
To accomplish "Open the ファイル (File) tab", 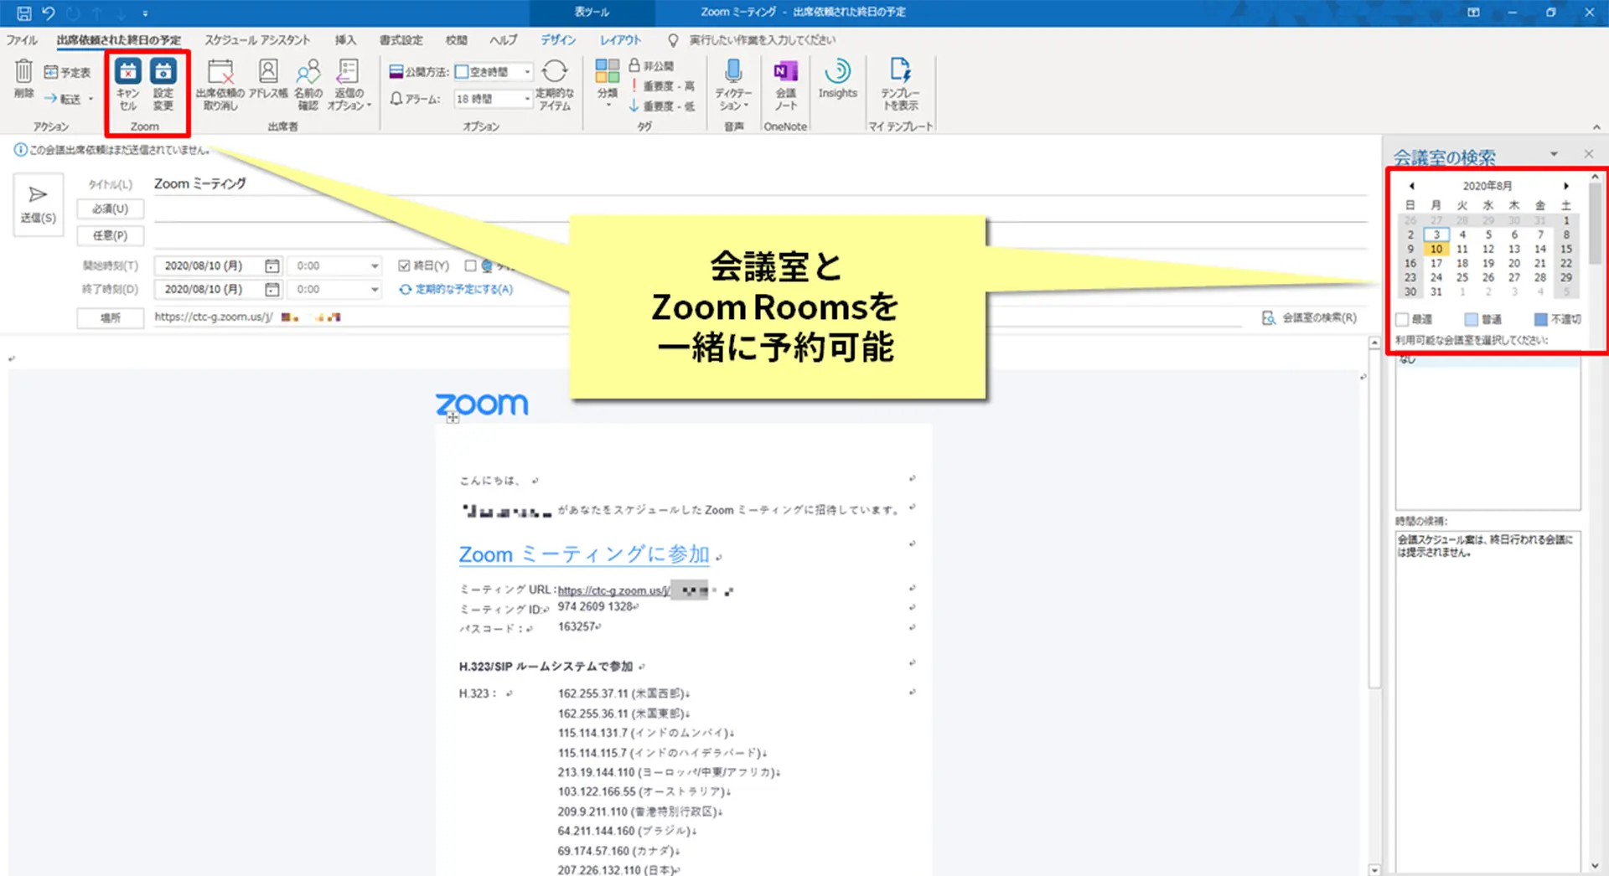I will (x=22, y=40).
